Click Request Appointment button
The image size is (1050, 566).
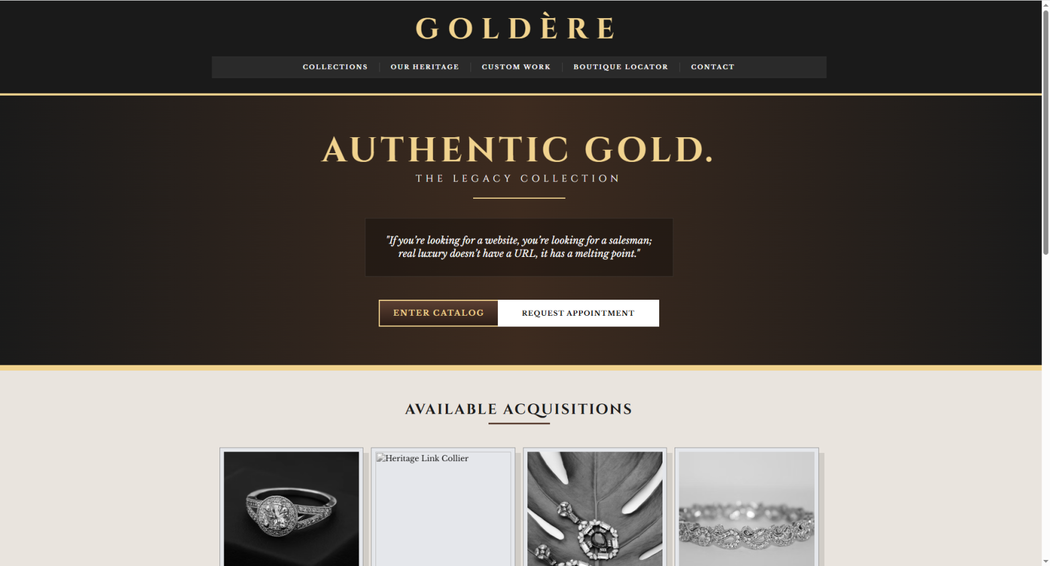pos(578,313)
